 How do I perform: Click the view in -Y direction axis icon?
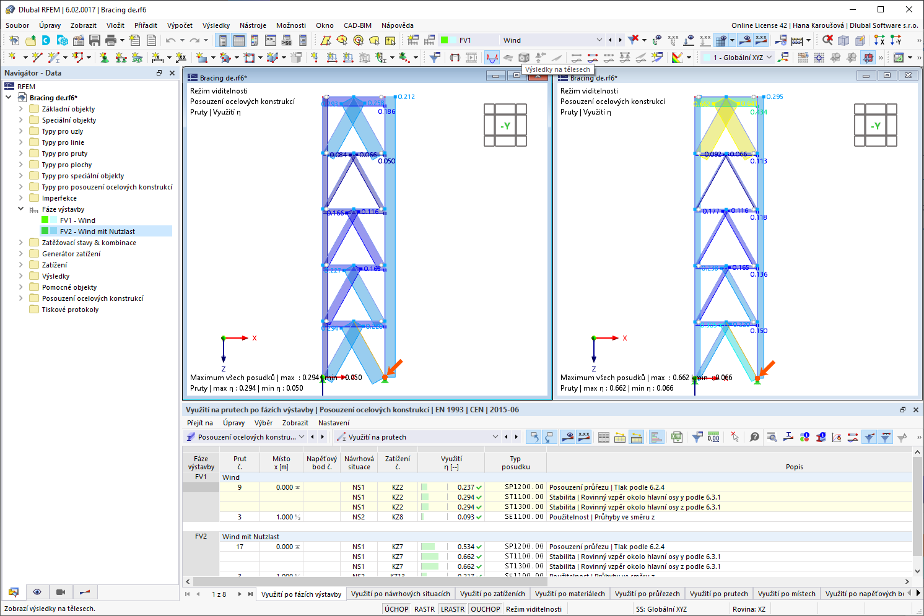(x=896, y=40)
